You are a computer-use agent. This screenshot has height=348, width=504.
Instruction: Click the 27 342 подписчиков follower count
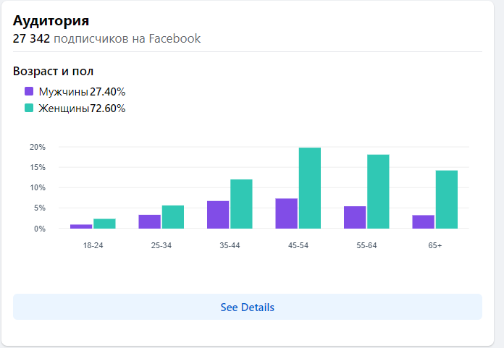click(x=106, y=38)
